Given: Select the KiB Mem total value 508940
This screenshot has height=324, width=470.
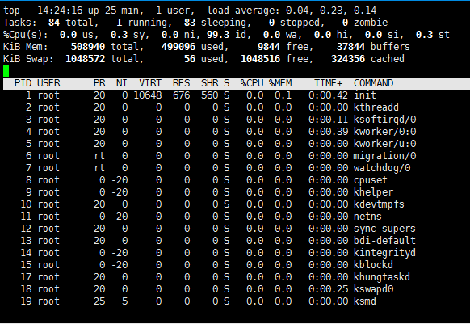Looking at the screenshot, I should 88,47.
